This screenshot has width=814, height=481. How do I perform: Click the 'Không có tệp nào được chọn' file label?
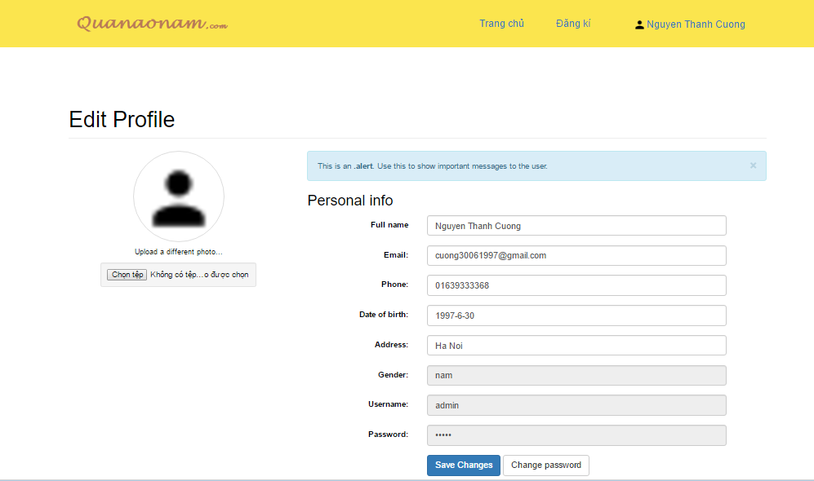[199, 275]
